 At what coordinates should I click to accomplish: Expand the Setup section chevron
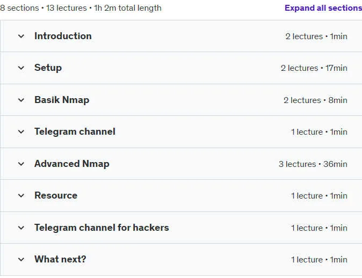21,68
